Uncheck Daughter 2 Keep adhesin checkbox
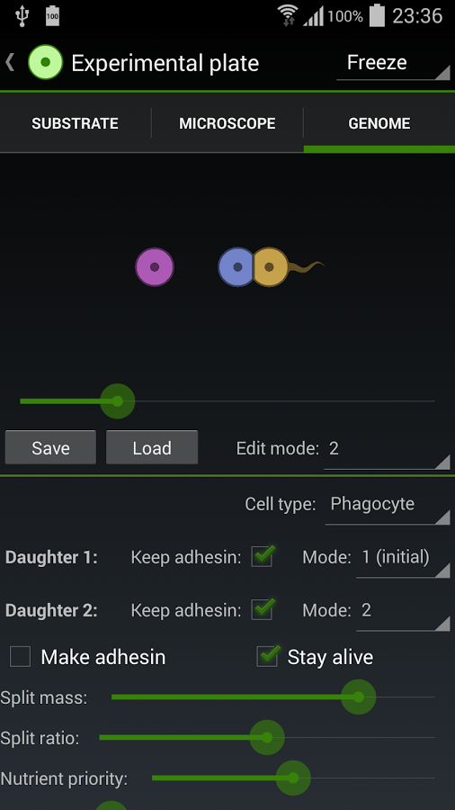Viewport: 455px width, 810px height. point(262,610)
